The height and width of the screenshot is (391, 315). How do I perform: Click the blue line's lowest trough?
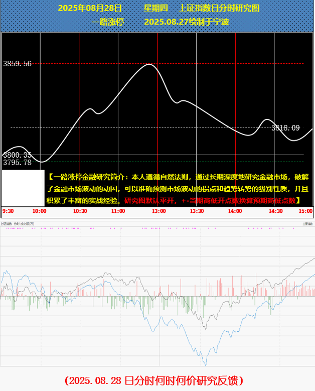pos(206,365)
